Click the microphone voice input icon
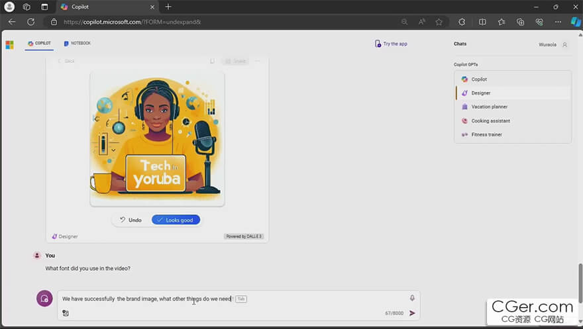 click(x=412, y=298)
